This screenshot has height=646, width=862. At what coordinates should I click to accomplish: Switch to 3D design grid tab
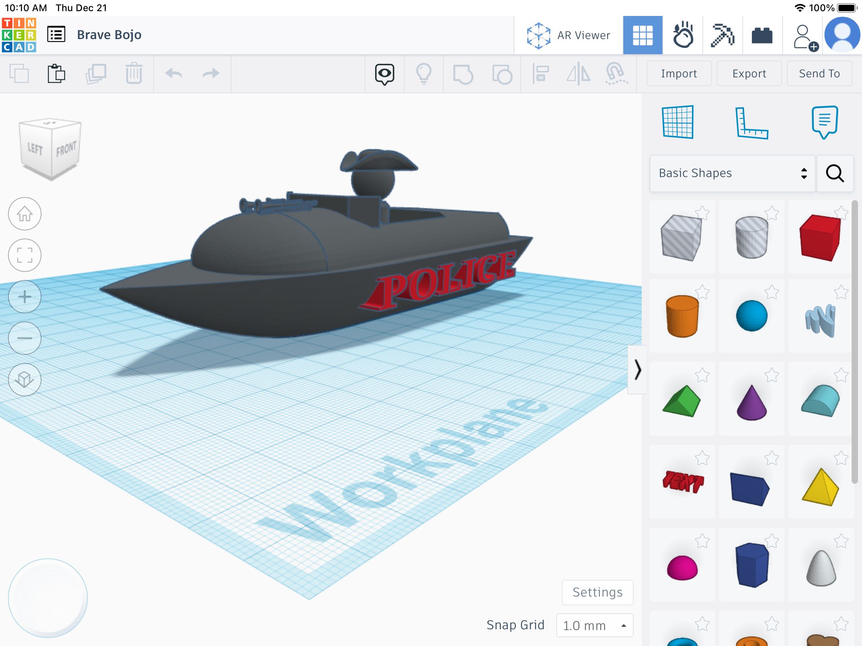pos(643,35)
